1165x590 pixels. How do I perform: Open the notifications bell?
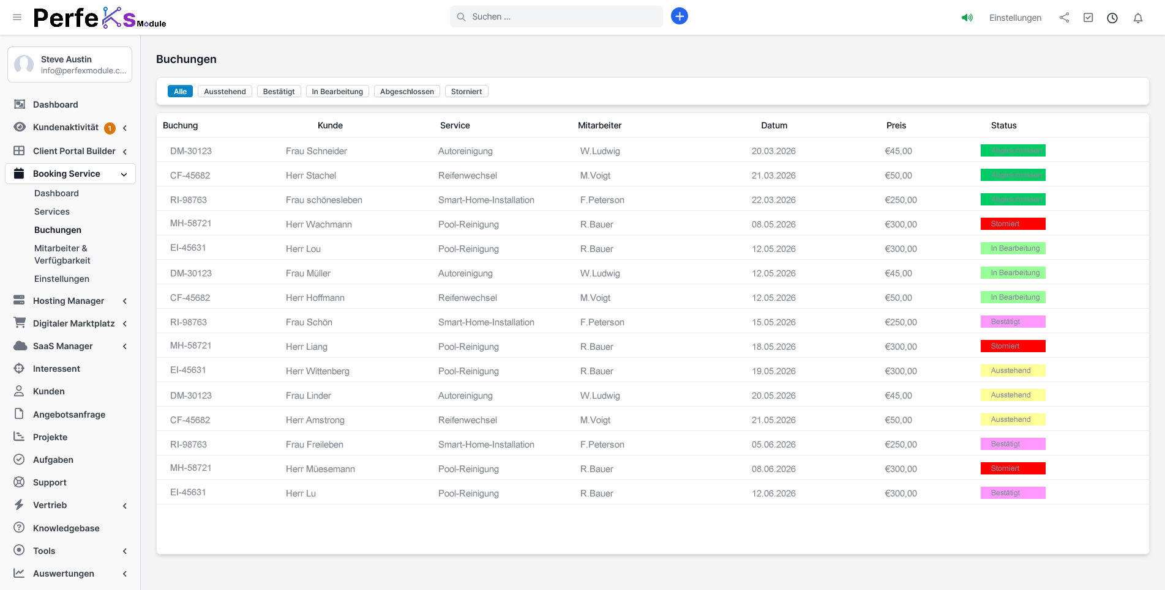tap(1137, 18)
